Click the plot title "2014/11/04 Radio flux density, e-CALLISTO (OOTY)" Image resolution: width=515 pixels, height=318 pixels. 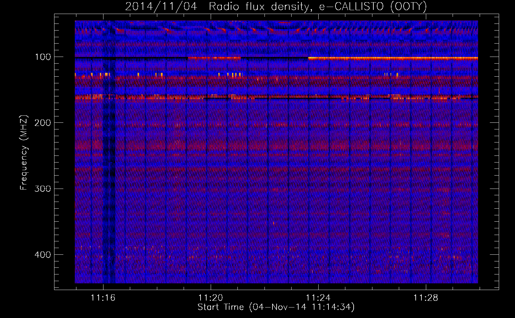pyautogui.click(x=276, y=6)
